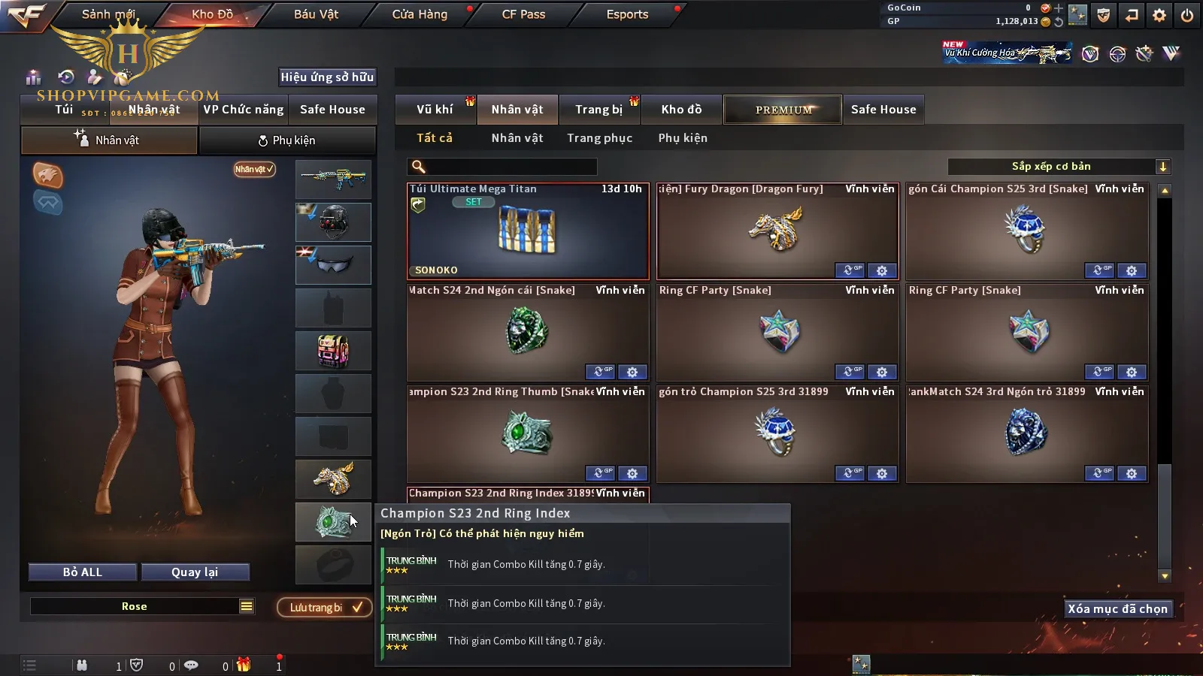This screenshot has width=1203, height=676.
Task: Open gear options on Fury Dragon item
Action: pos(882,270)
